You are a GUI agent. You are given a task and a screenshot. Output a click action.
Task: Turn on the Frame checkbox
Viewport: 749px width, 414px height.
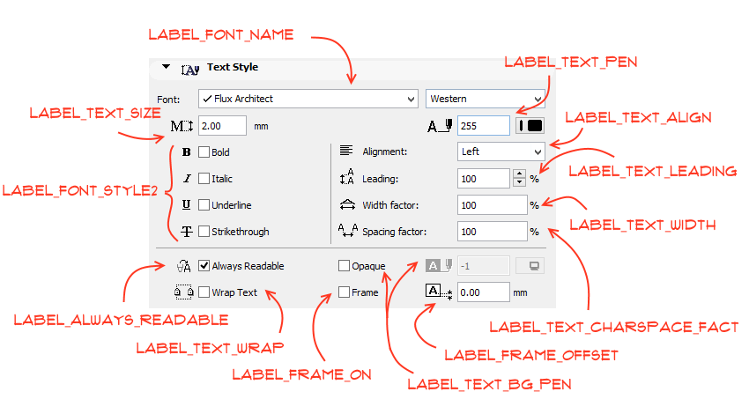[x=344, y=292]
